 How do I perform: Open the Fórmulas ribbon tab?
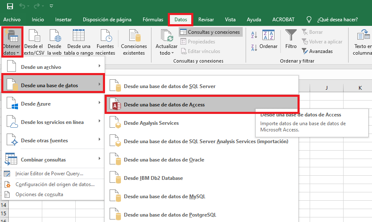153,20
